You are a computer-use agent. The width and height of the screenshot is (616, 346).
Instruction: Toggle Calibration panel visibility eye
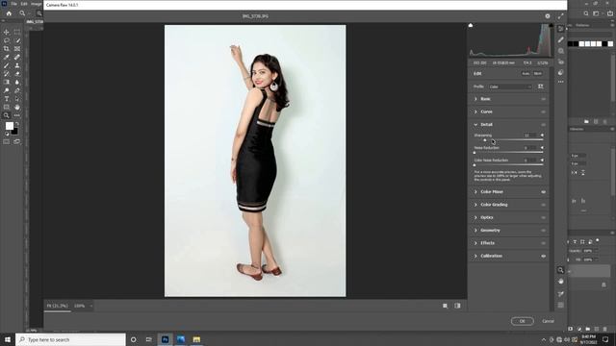pos(543,256)
